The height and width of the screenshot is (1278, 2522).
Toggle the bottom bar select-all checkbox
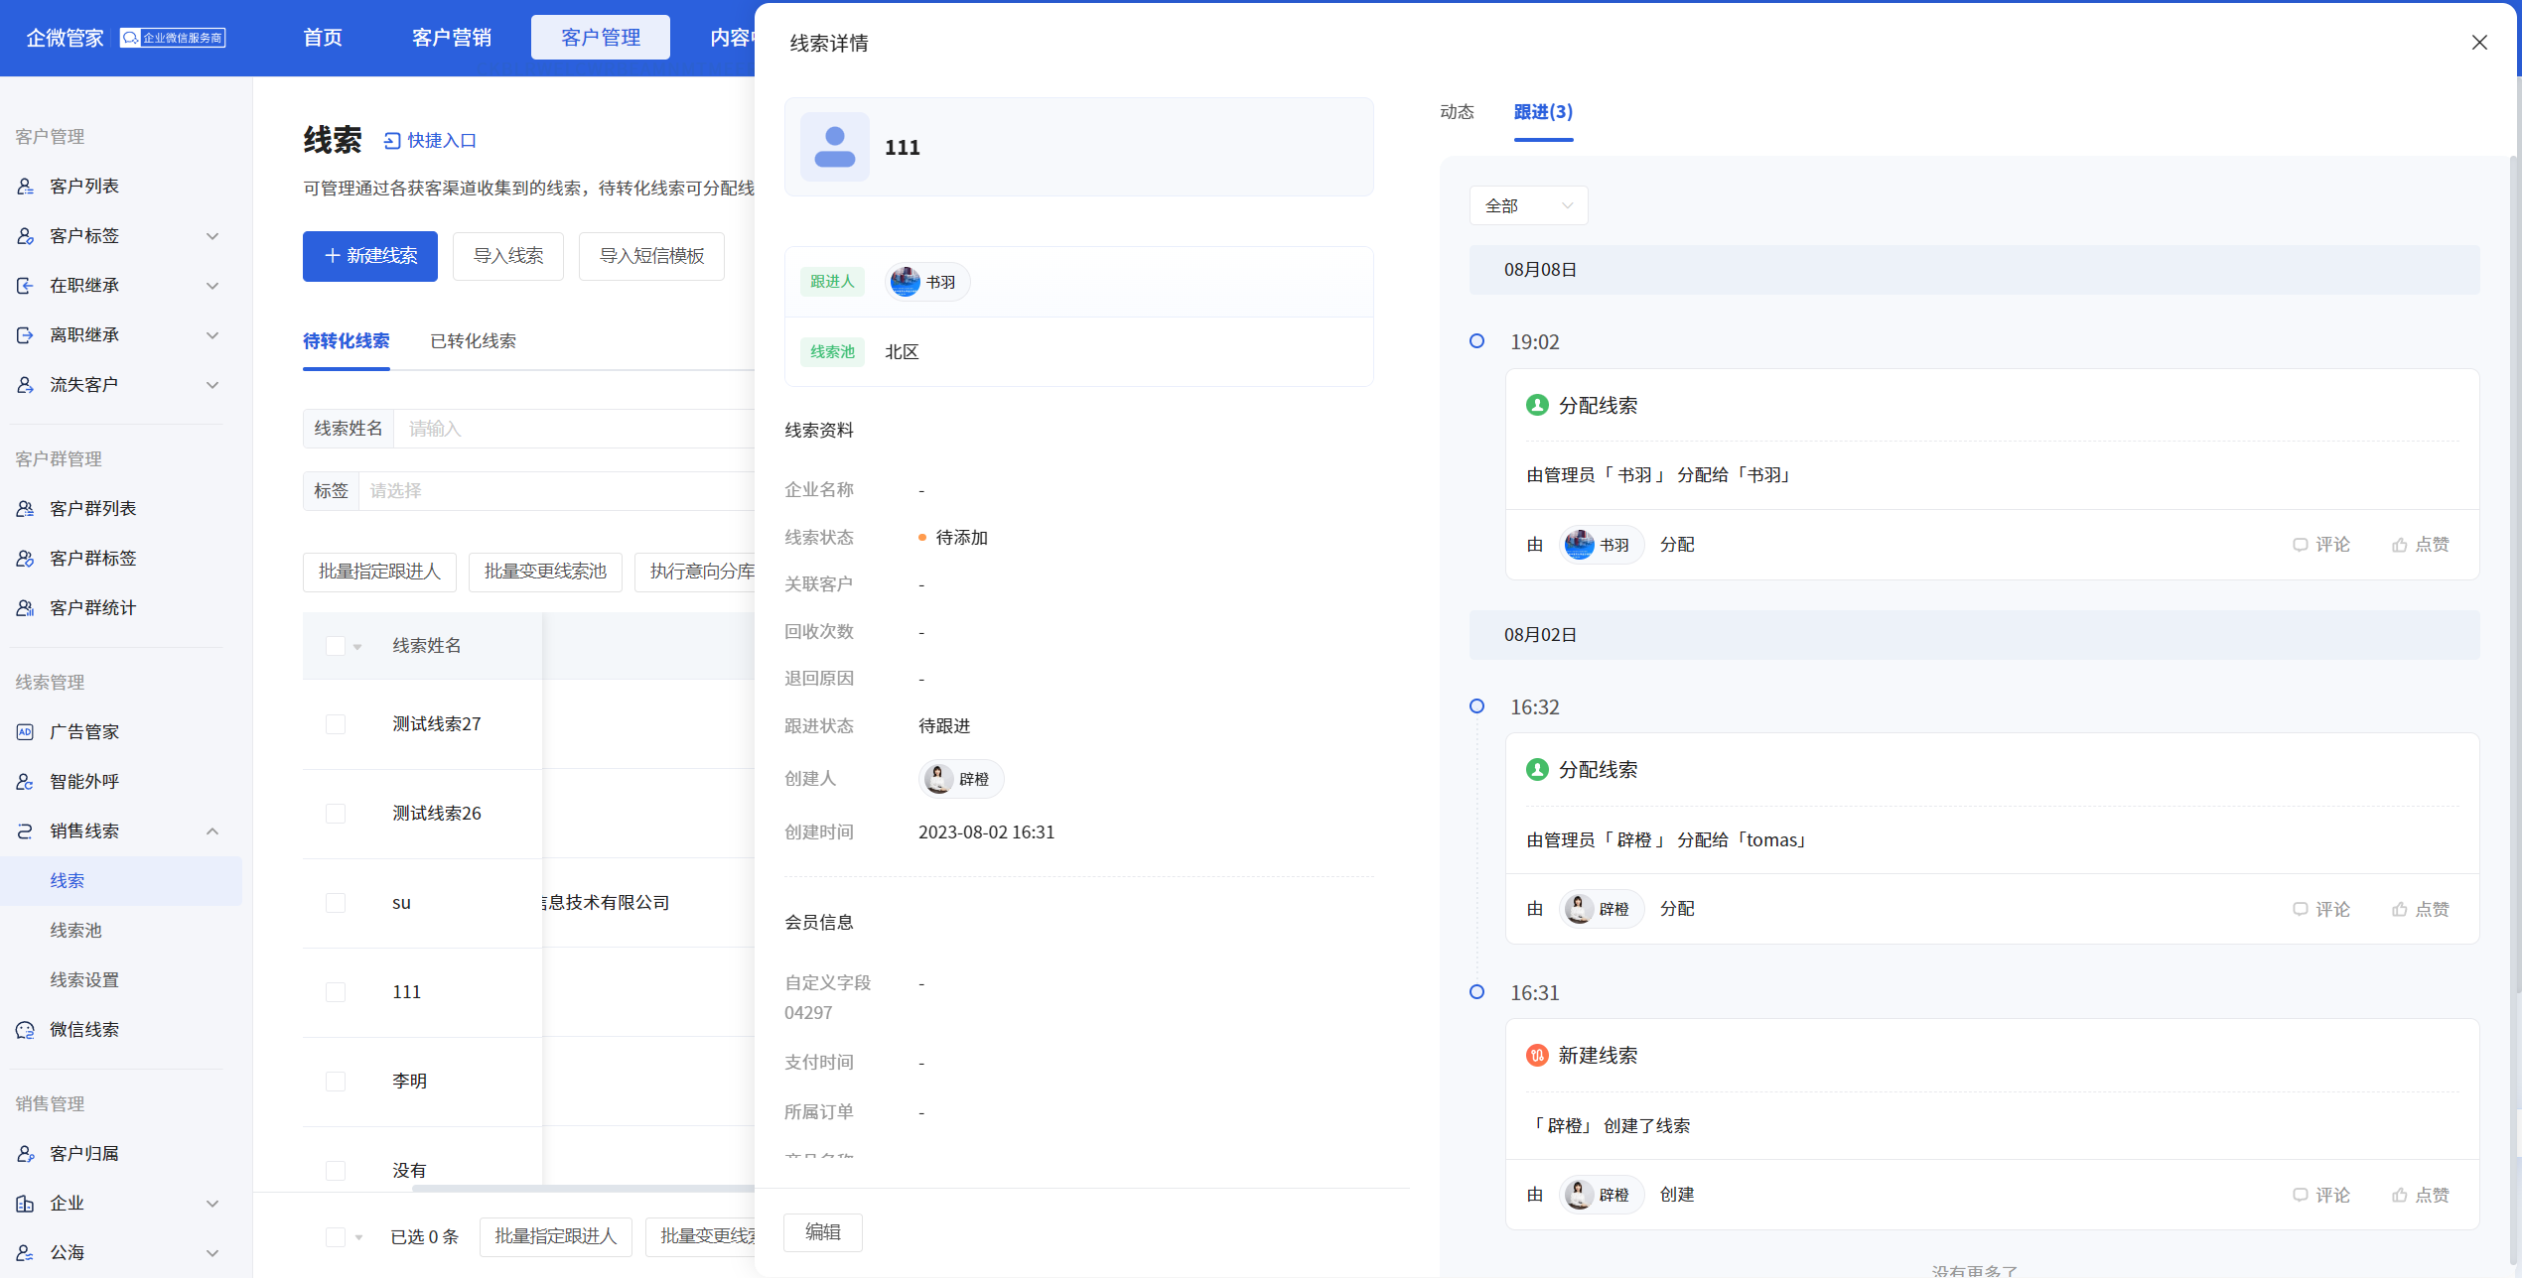[336, 1237]
